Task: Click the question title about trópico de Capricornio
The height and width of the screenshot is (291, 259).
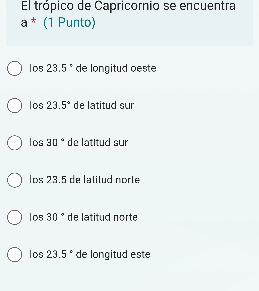Action: click(x=128, y=6)
